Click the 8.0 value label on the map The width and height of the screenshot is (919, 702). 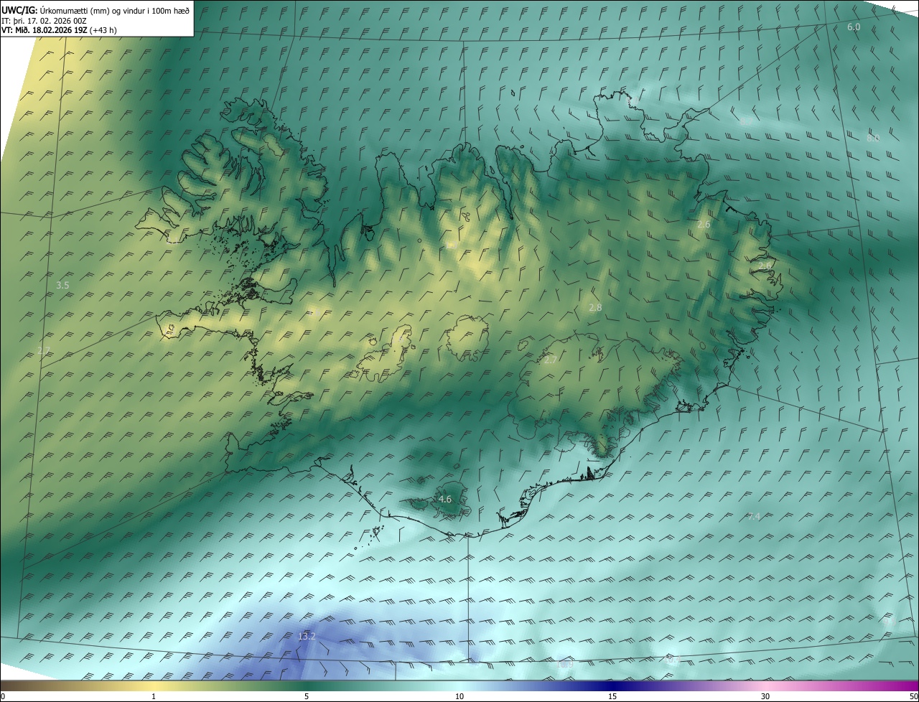(873, 138)
